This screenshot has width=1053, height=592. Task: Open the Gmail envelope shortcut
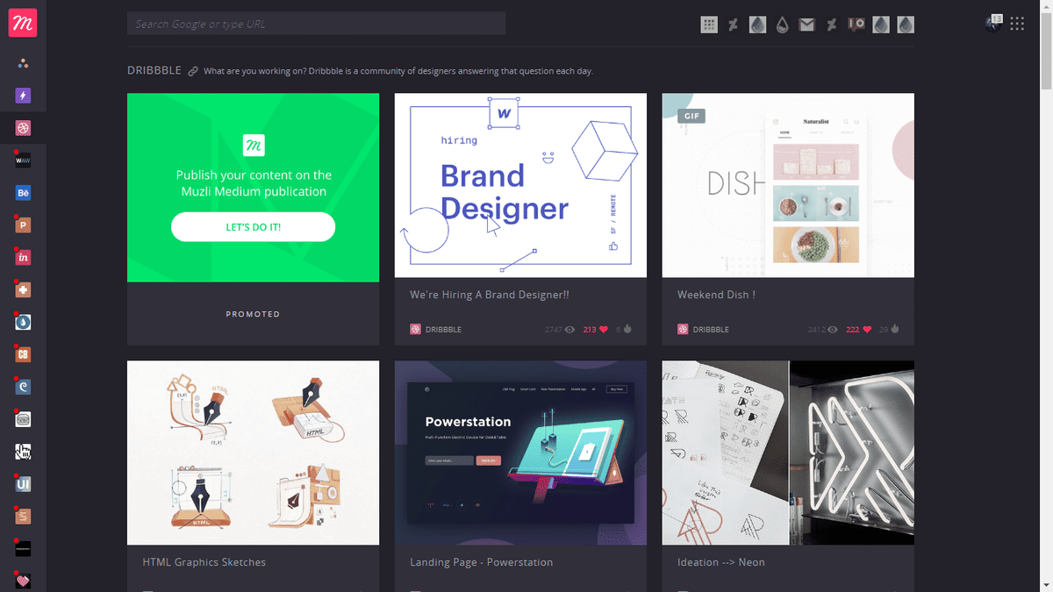(x=807, y=25)
